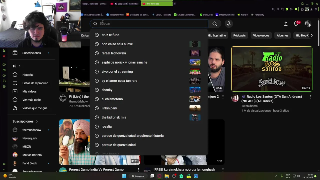Select the active (66) YouTube tab
Image resolution: width=320 pixels, height=180 pixels.
[157, 4]
